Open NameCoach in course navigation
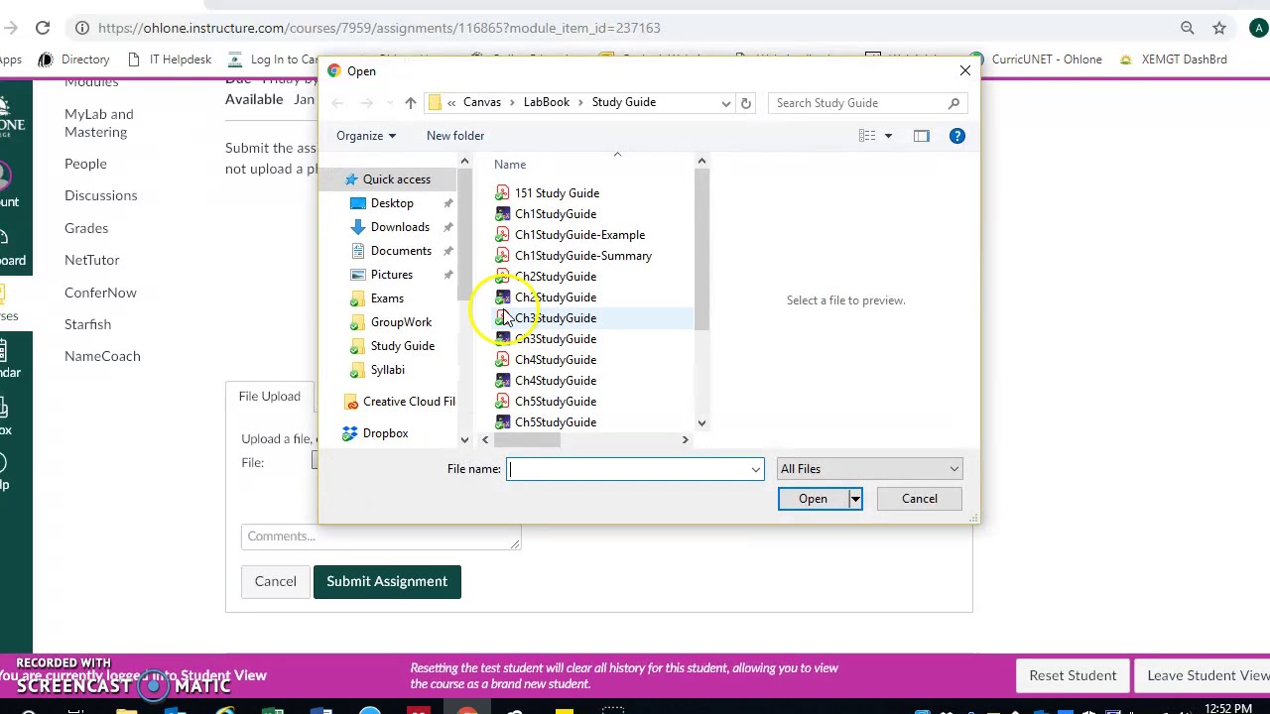The height and width of the screenshot is (714, 1270). point(102,356)
